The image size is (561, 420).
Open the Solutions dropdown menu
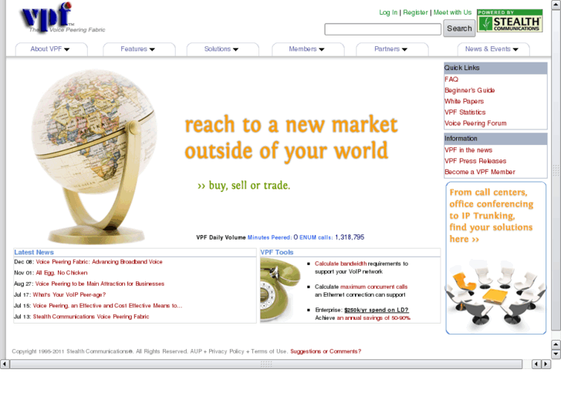coord(221,49)
